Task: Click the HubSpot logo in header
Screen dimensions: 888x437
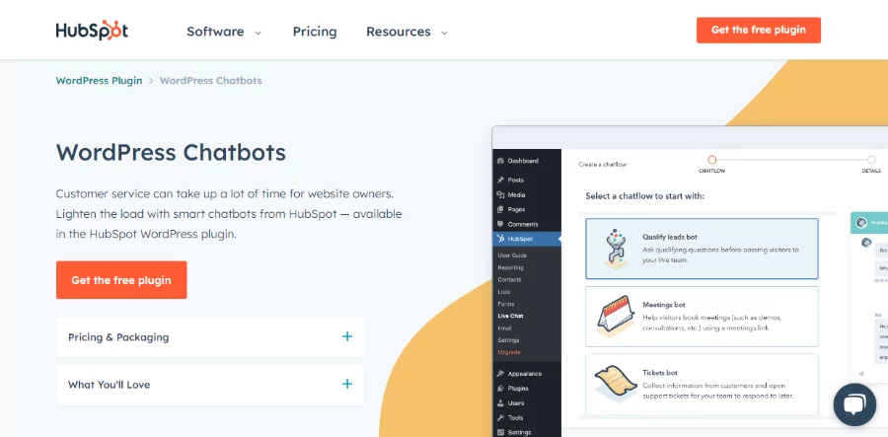Action: [x=92, y=31]
